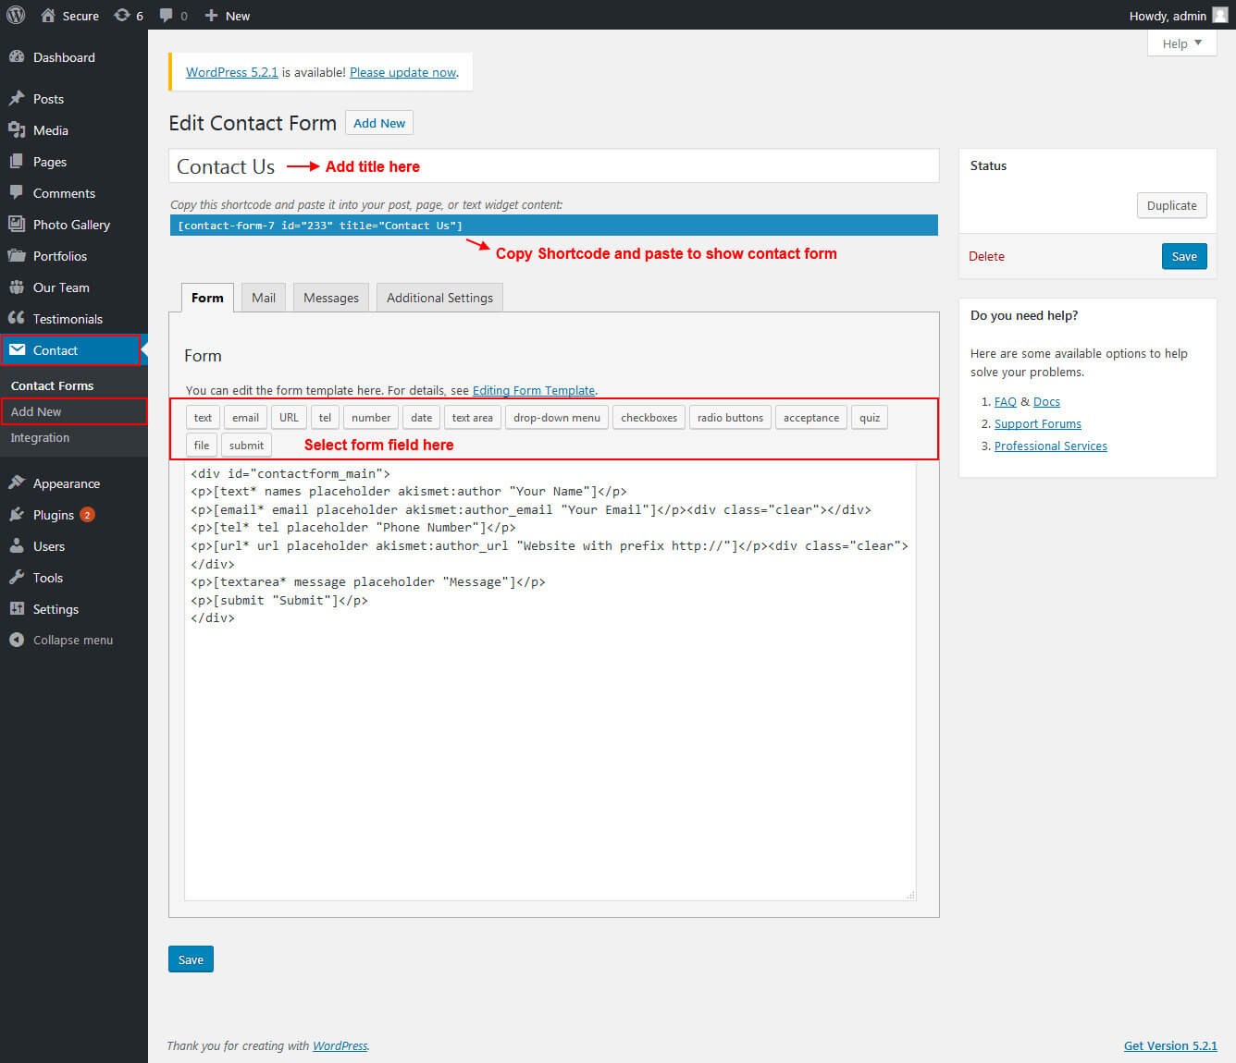This screenshot has width=1236, height=1063.
Task: Insert a radio buttons tag
Action: [x=730, y=418]
